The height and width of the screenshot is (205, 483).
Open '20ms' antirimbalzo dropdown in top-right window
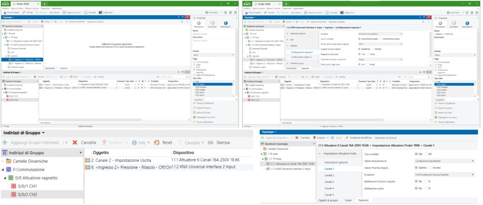click(381, 44)
